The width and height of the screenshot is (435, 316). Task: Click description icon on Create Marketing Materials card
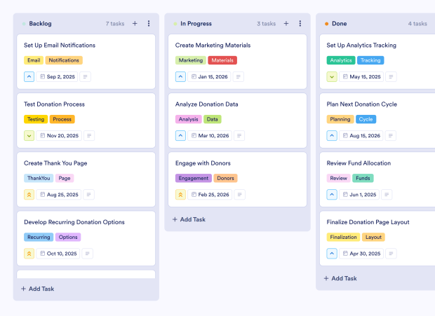pyautogui.click(x=239, y=76)
